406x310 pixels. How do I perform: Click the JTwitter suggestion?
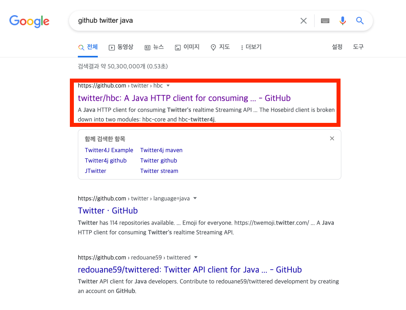point(95,171)
